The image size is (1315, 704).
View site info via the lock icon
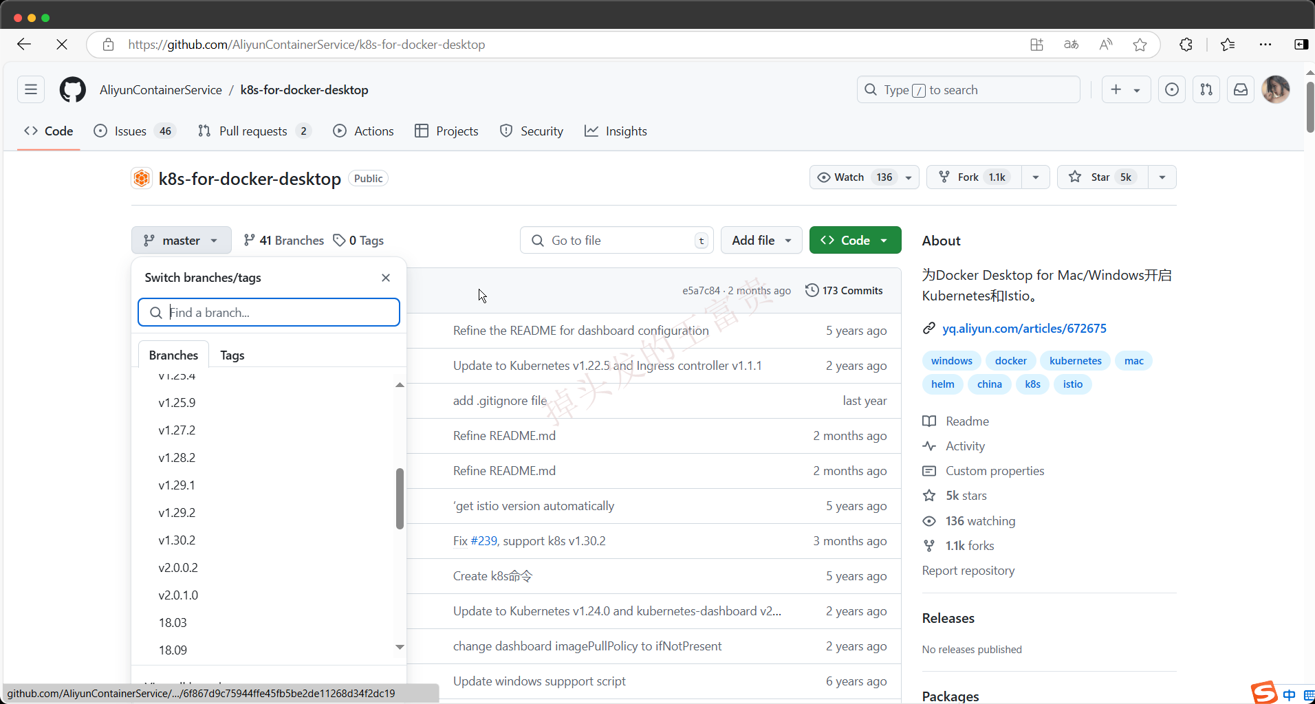pos(108,45)
